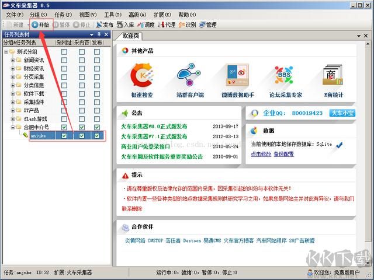This screenshot has height=280, width=374.
Task: Open 商业用户免登录接口 announcement
Action: pyautogui.click(x=146, y=146)
